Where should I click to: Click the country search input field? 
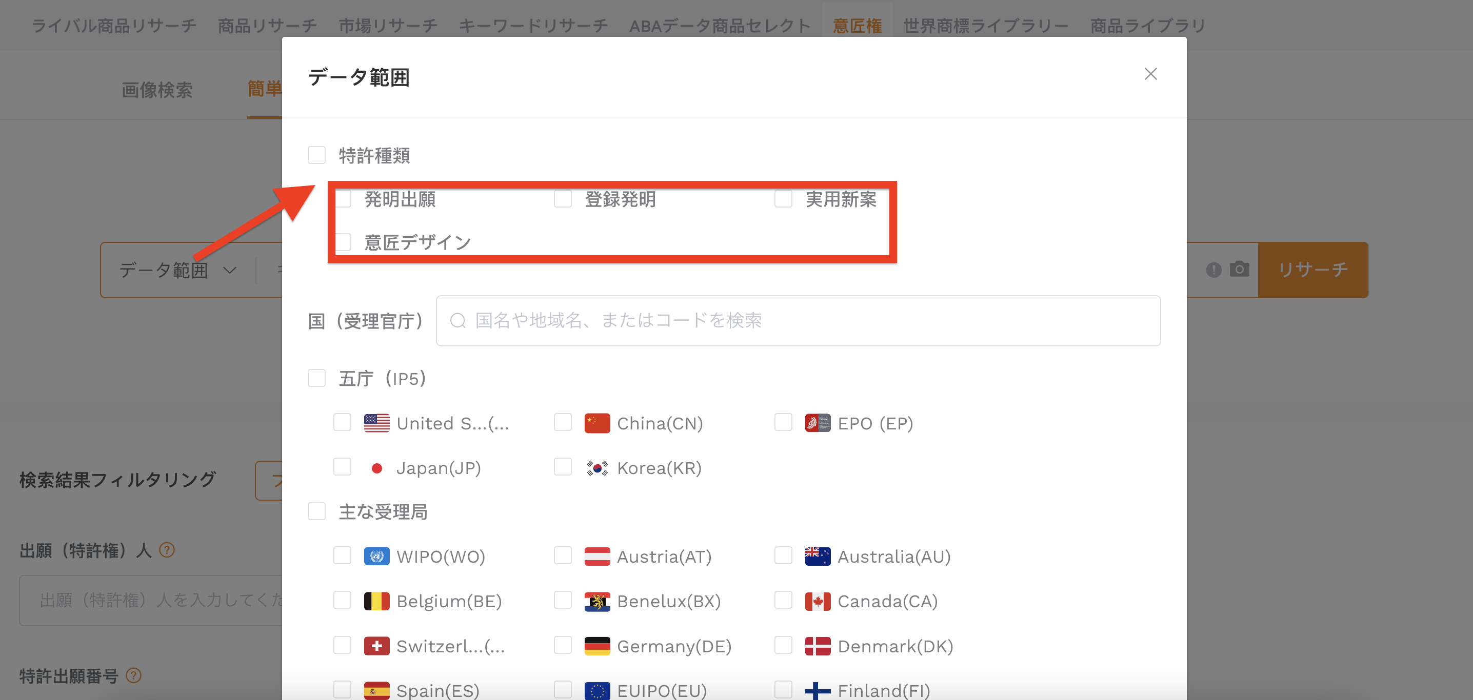tap(798, 321)
